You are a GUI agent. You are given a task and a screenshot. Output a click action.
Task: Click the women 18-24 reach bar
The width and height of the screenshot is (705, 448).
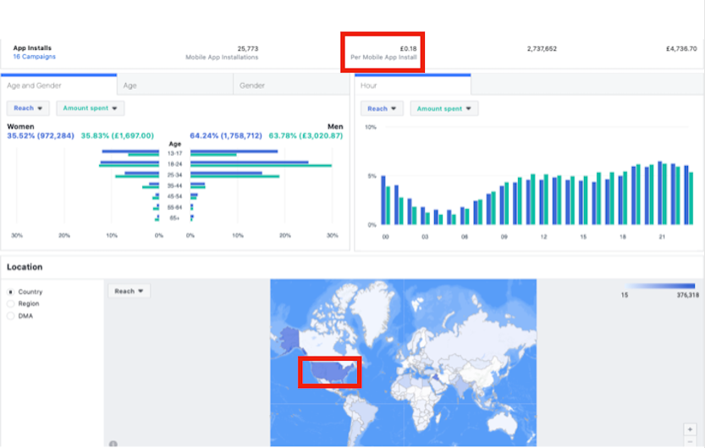coord(129,162)
